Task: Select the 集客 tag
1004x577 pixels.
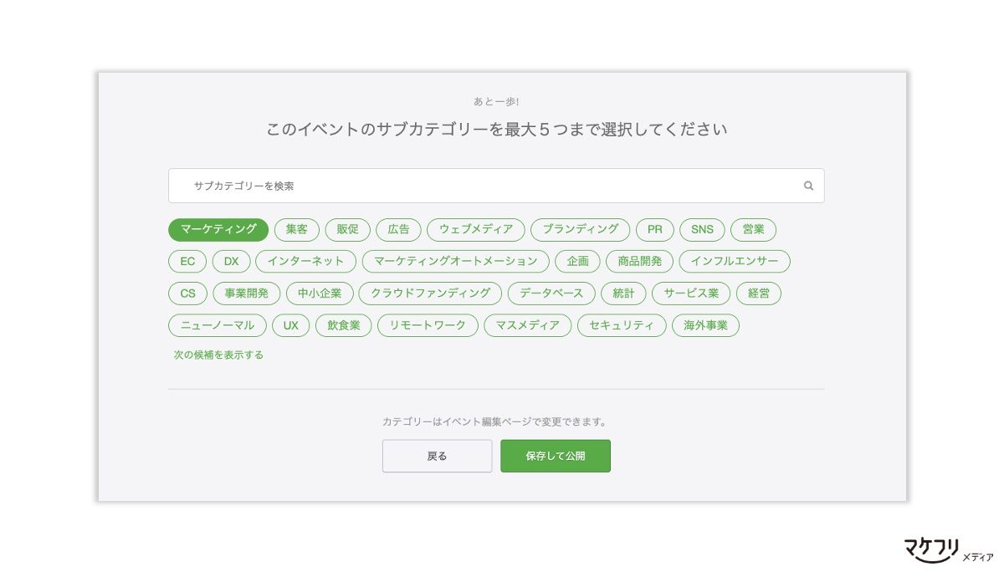Action: pyautogui.click(x=296, y=229)
